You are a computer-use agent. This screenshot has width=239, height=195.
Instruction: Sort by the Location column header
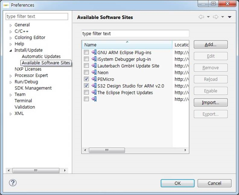pos(181,45)
